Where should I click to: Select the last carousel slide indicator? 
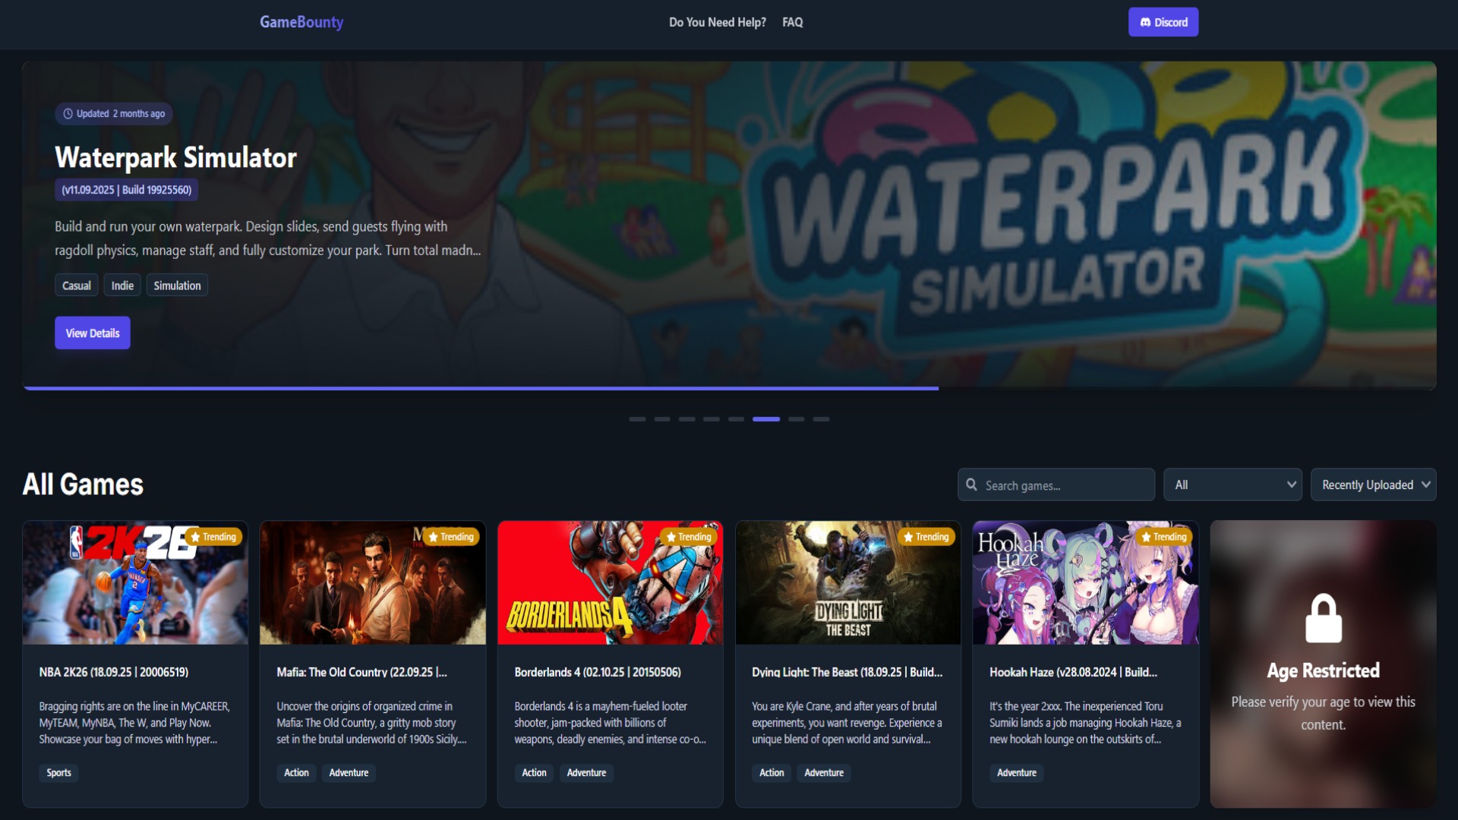821,419
